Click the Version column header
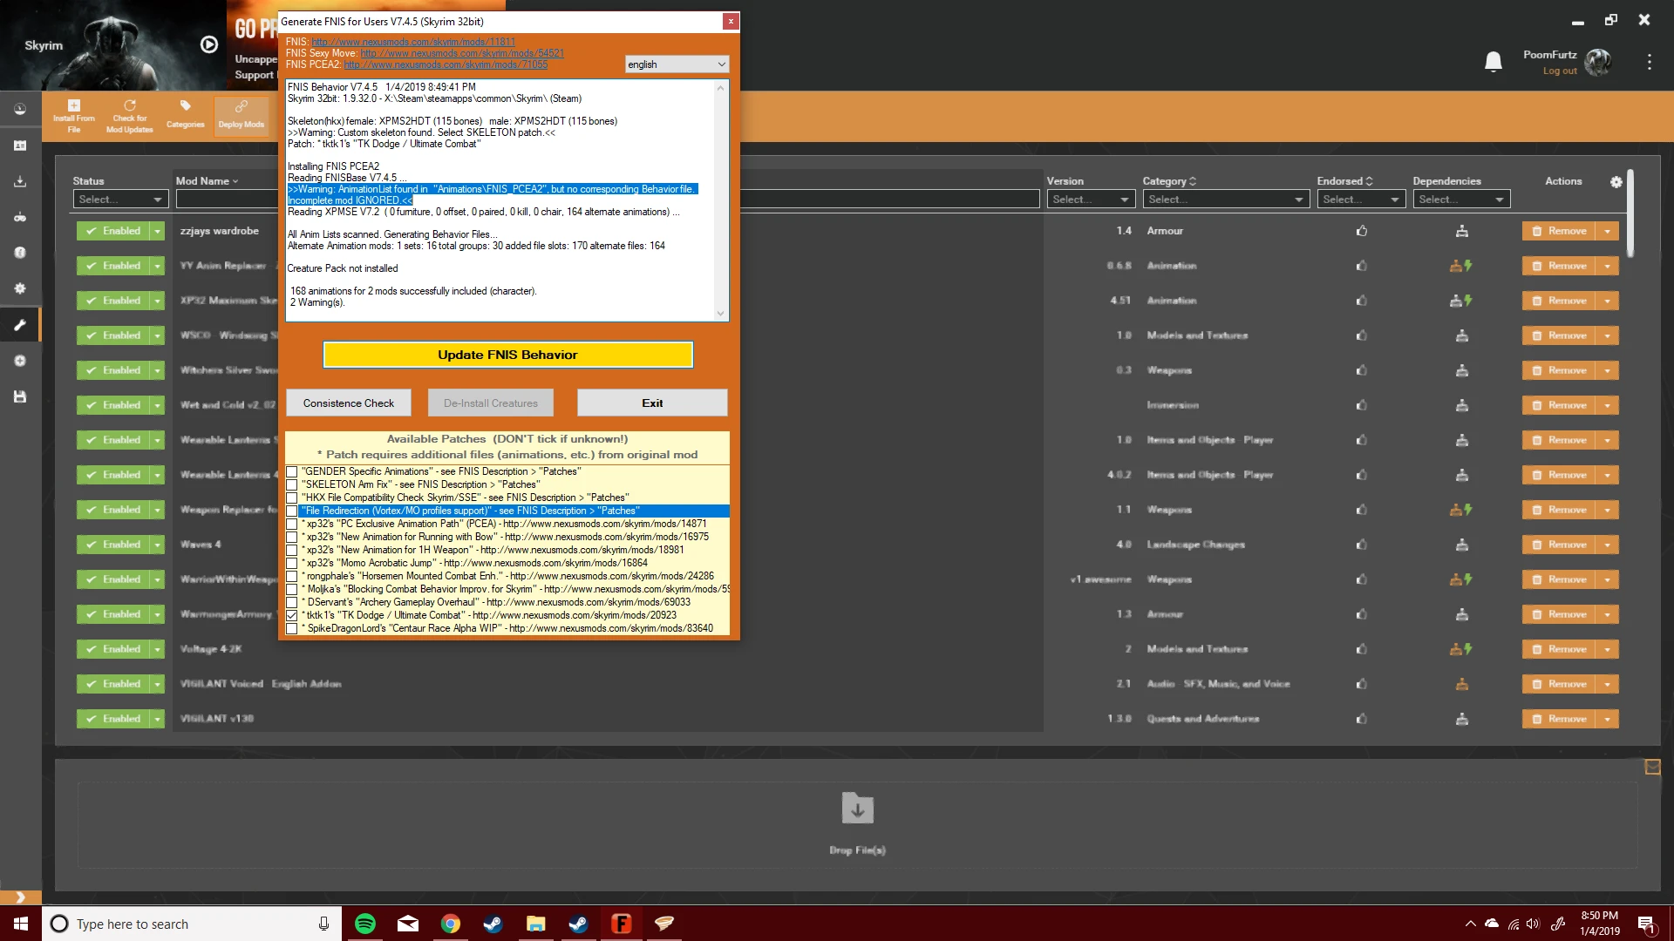The height and width of the screenshot is (941, 1674). click(1065, 181)
